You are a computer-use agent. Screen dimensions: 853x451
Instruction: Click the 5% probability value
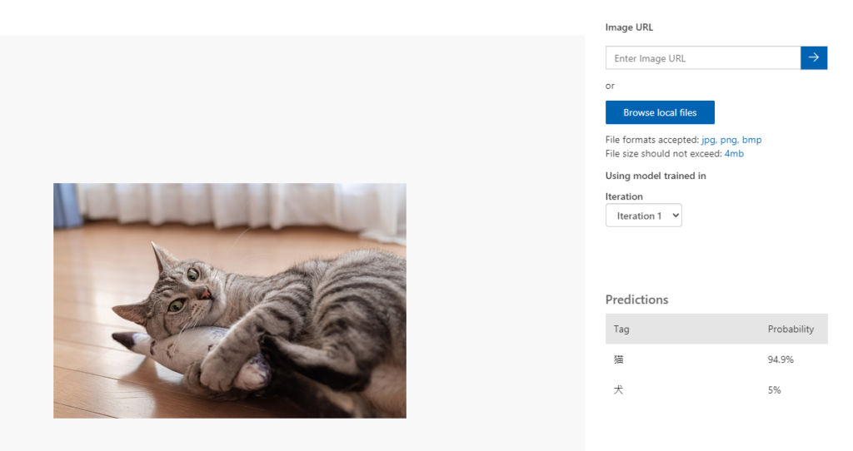(x=775, y=389)
